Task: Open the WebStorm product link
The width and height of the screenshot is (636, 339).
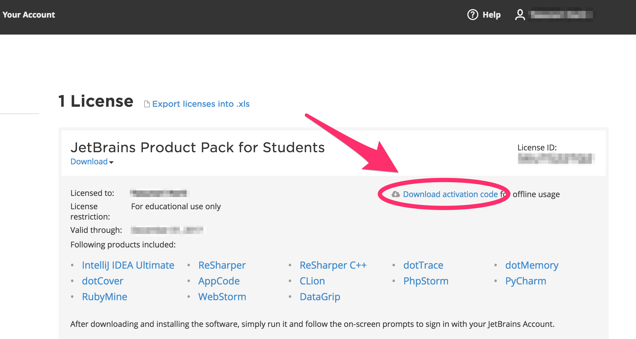Action: pyautogui.click(x=222, y=297)
